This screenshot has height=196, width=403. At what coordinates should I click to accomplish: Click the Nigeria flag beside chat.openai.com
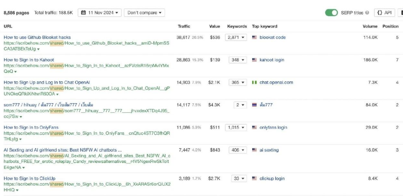(x=254, y=82)
